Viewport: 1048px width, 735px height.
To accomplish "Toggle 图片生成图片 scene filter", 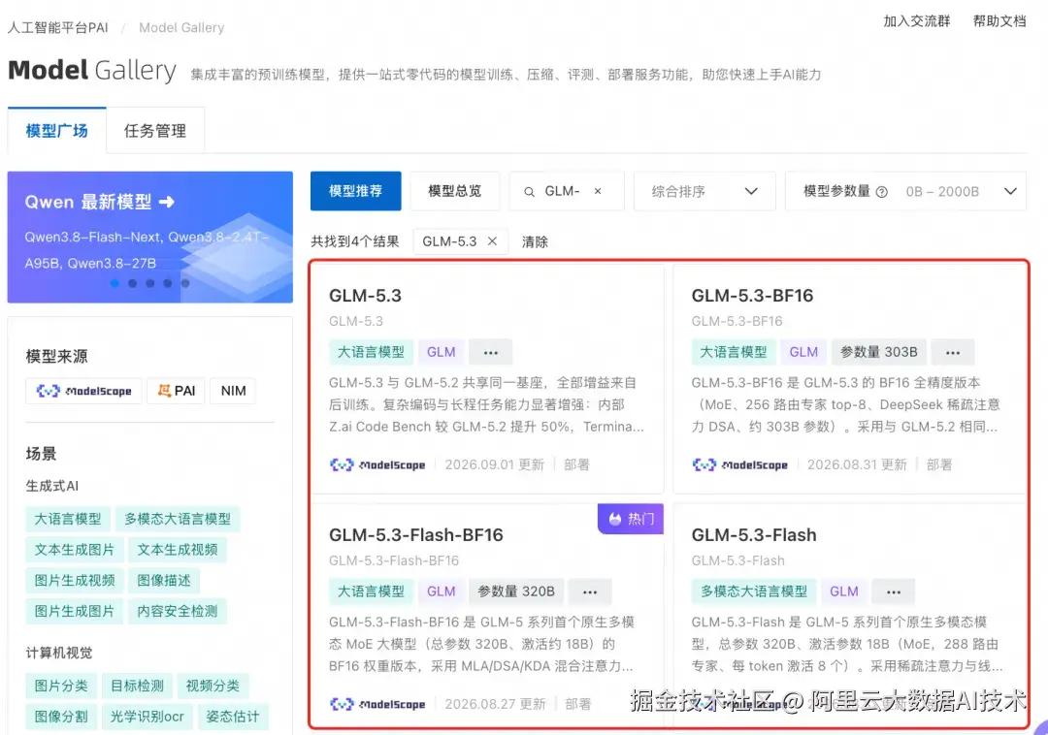I will click(x=74, y=611).
